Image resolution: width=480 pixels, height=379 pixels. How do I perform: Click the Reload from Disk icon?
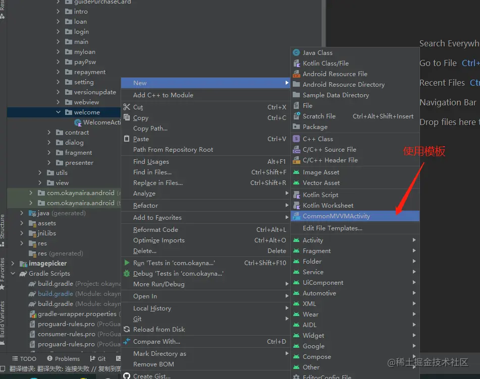[127, 329]
